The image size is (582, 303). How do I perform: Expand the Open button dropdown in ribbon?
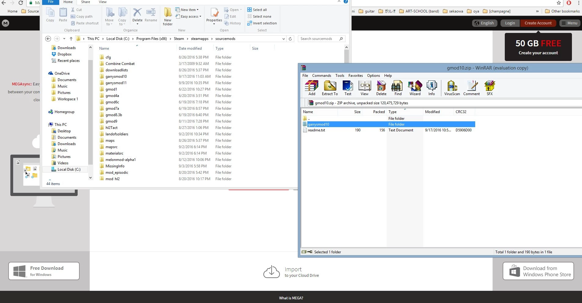(x=241, y=10)
